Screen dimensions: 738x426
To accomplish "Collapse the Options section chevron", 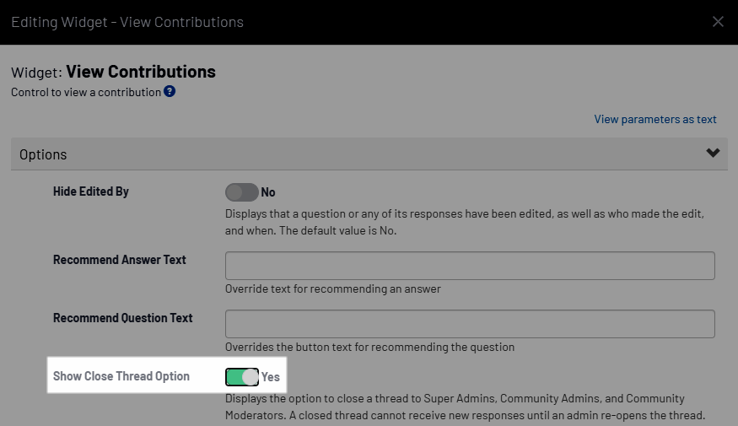I will (x=713, y=153).
